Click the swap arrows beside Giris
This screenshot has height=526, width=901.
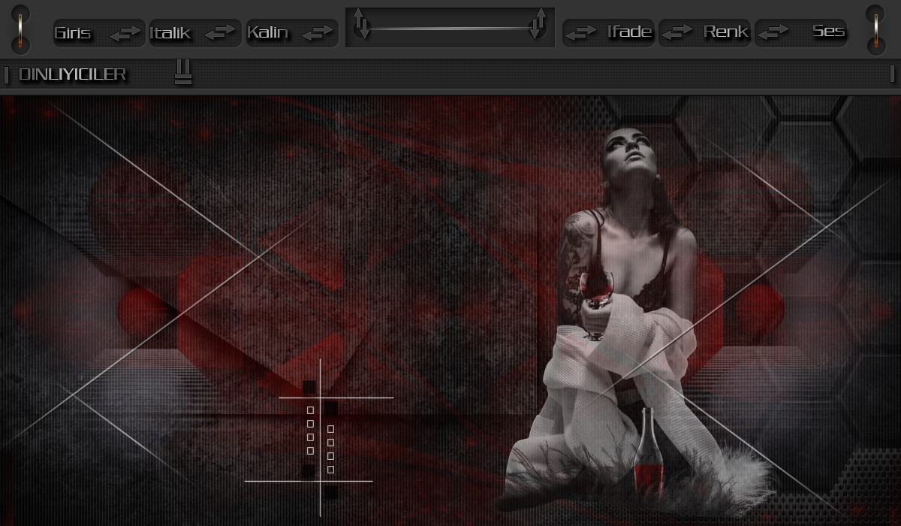(x=125, y=33)
